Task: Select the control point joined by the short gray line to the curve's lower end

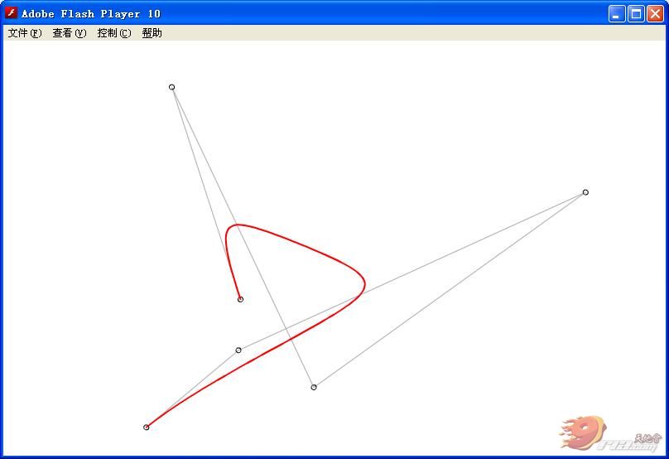Action: coord(238,350)
